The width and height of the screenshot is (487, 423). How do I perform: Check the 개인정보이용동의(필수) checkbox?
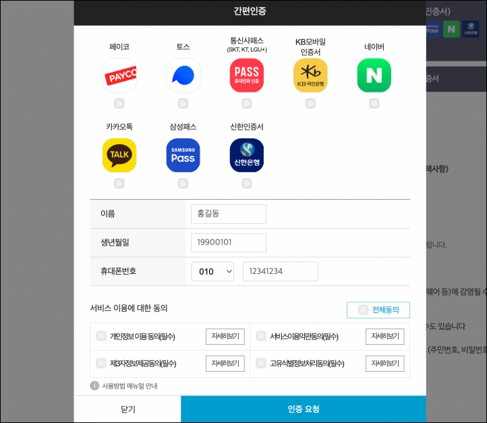101,336
